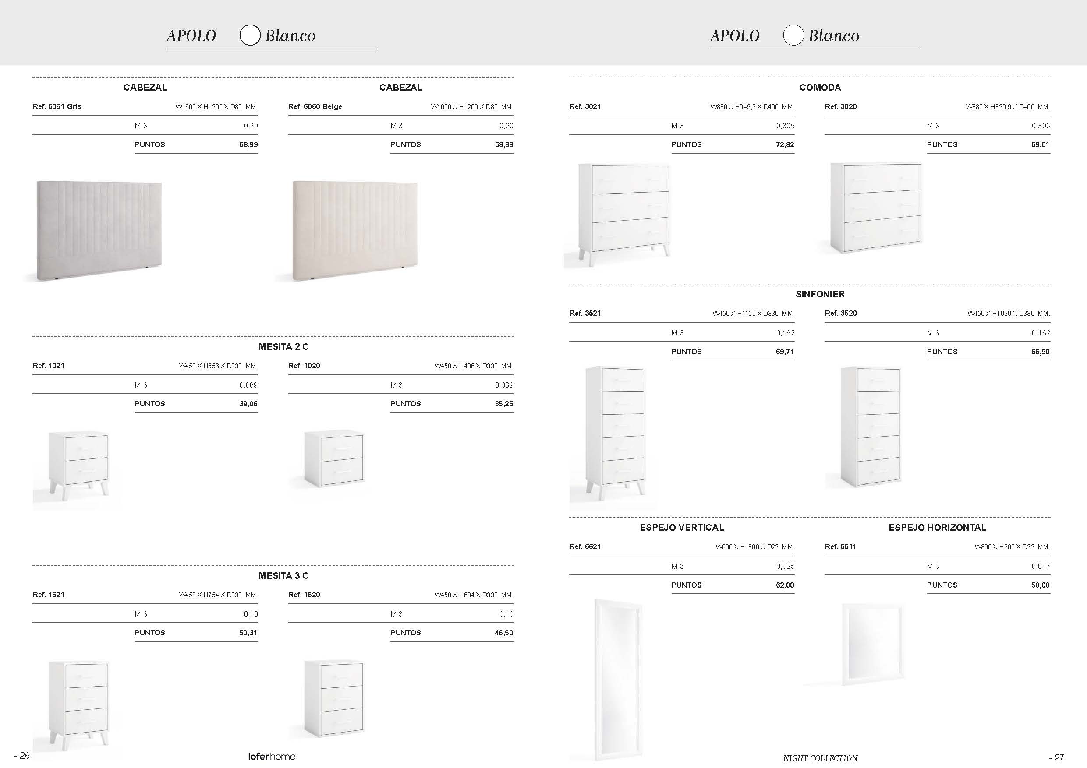The image size is (1087, 768).
Task: Click the Ref. 1021 nightstand with legs image
Action: [x=78, y=466]
